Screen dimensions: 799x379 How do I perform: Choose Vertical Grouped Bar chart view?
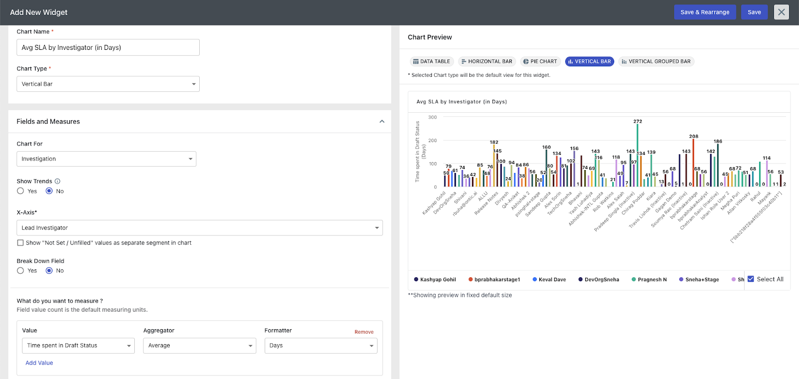point(656,62)
